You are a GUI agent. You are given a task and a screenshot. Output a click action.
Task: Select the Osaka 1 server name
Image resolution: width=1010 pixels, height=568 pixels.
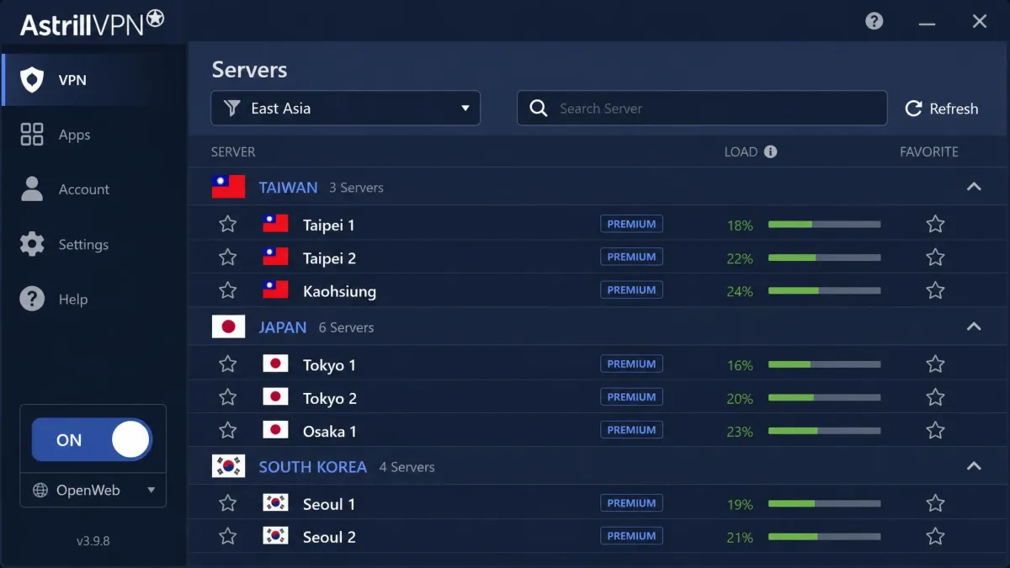(x=329, y=431)
